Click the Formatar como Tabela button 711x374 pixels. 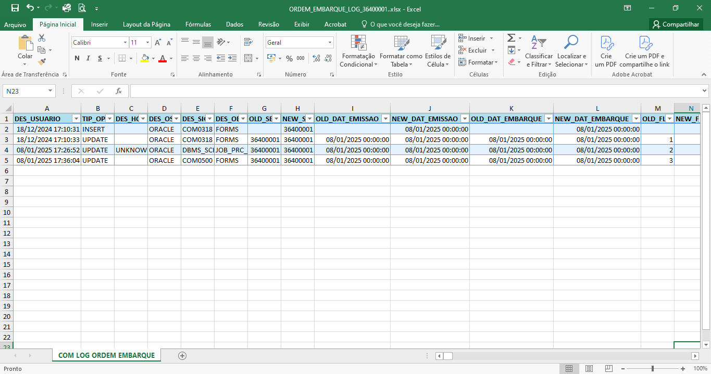401,51
